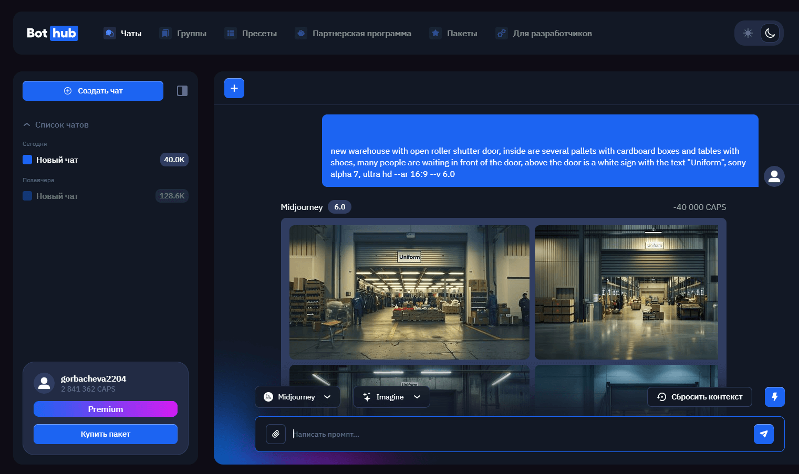The width and height of the screenshot is (799, 474).
Task: Focus the Написать промпт input field
Action: tap(519, 434)
